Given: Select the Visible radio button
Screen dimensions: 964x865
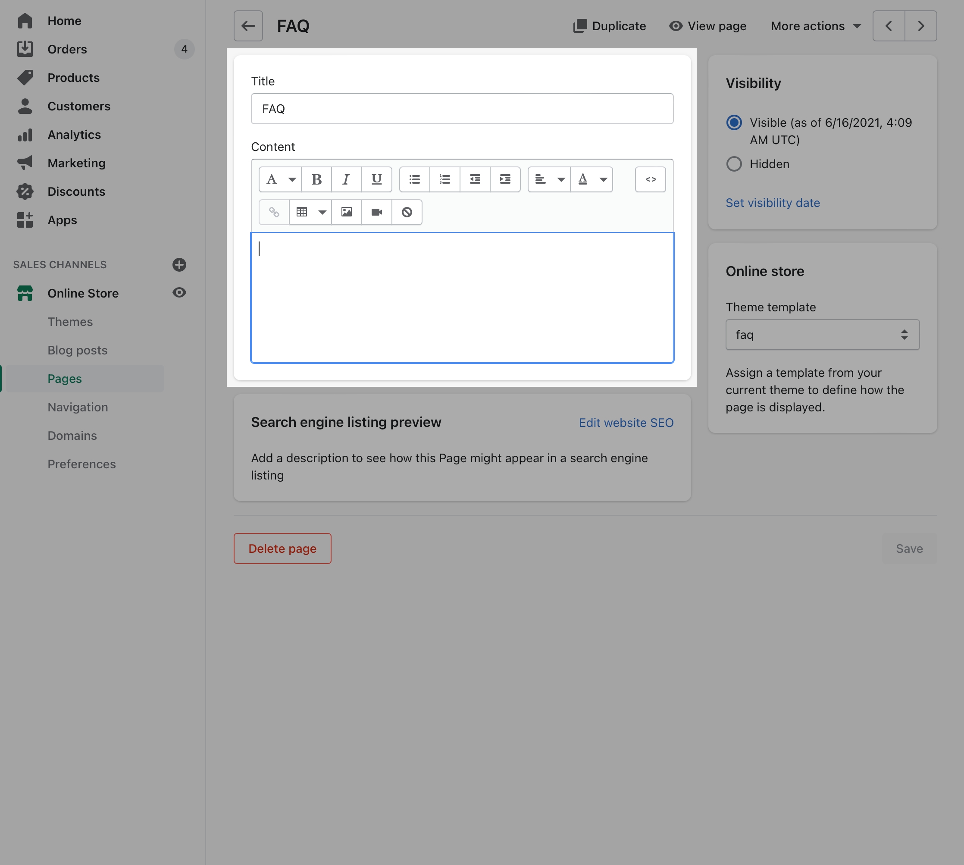Looking at the screenshot, I should click(x=734, y=122).
